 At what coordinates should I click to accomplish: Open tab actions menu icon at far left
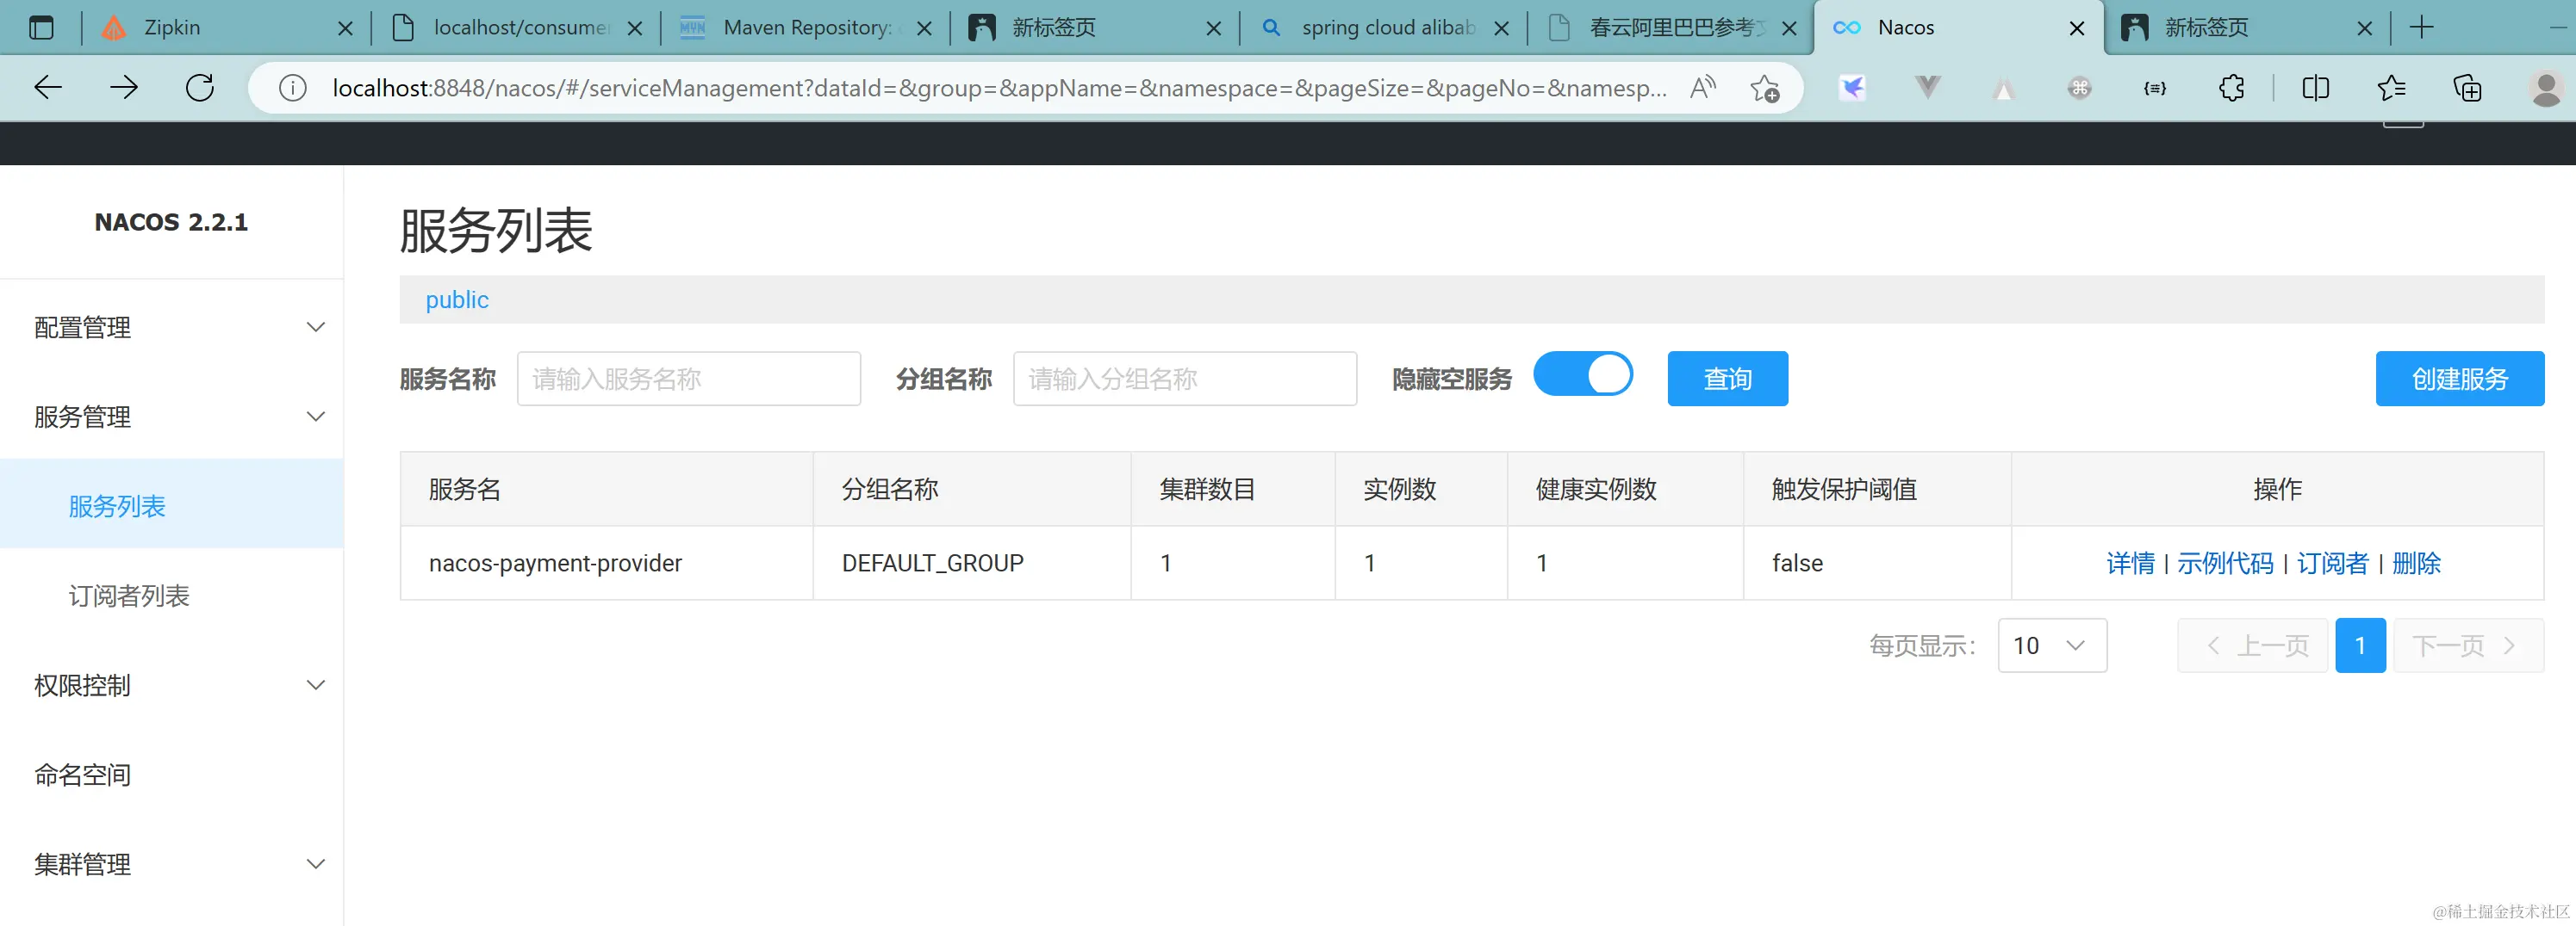tap(41, 27)
